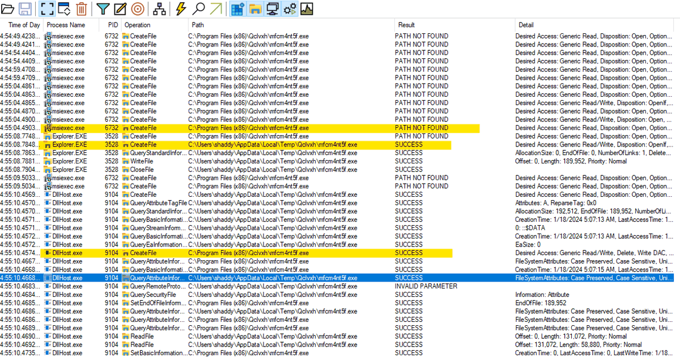The width and height of the screenshot is (680, 358).
Task: Click the lightning bolt toolbar icon
Action: pyautogui.click(x=181, y=8)
